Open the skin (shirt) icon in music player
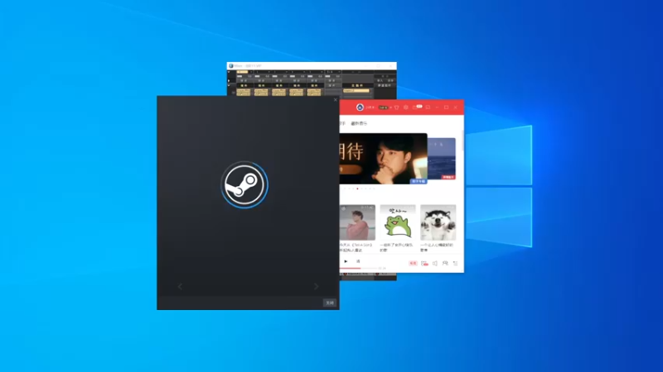 coord(397,107)
